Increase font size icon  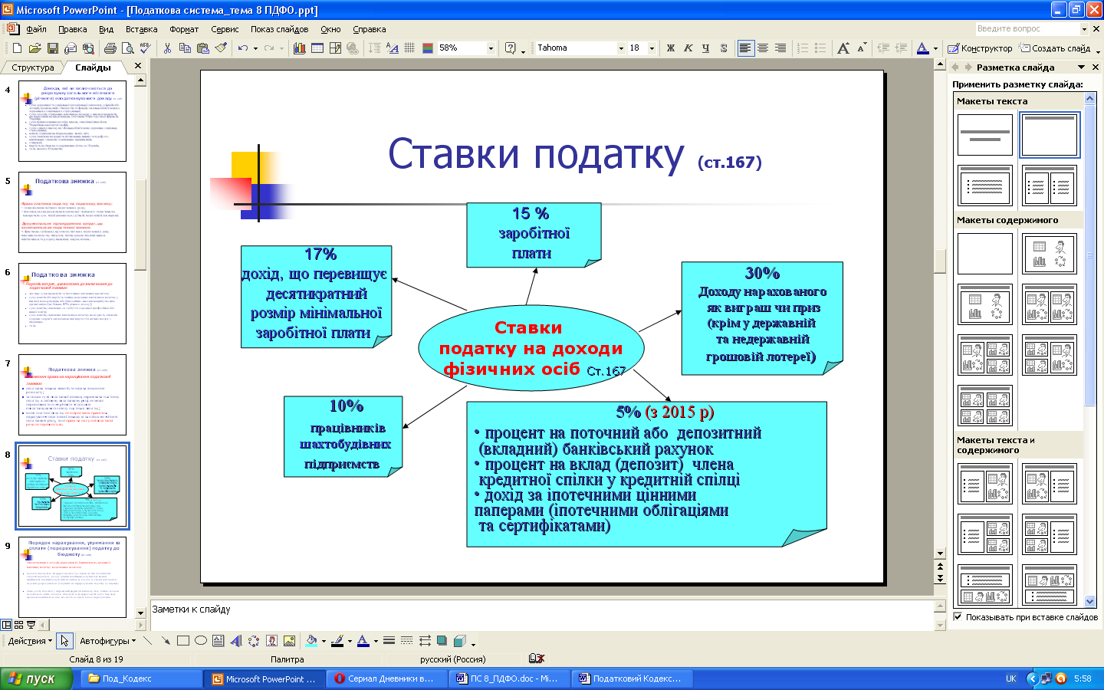(x=843, y=48)
